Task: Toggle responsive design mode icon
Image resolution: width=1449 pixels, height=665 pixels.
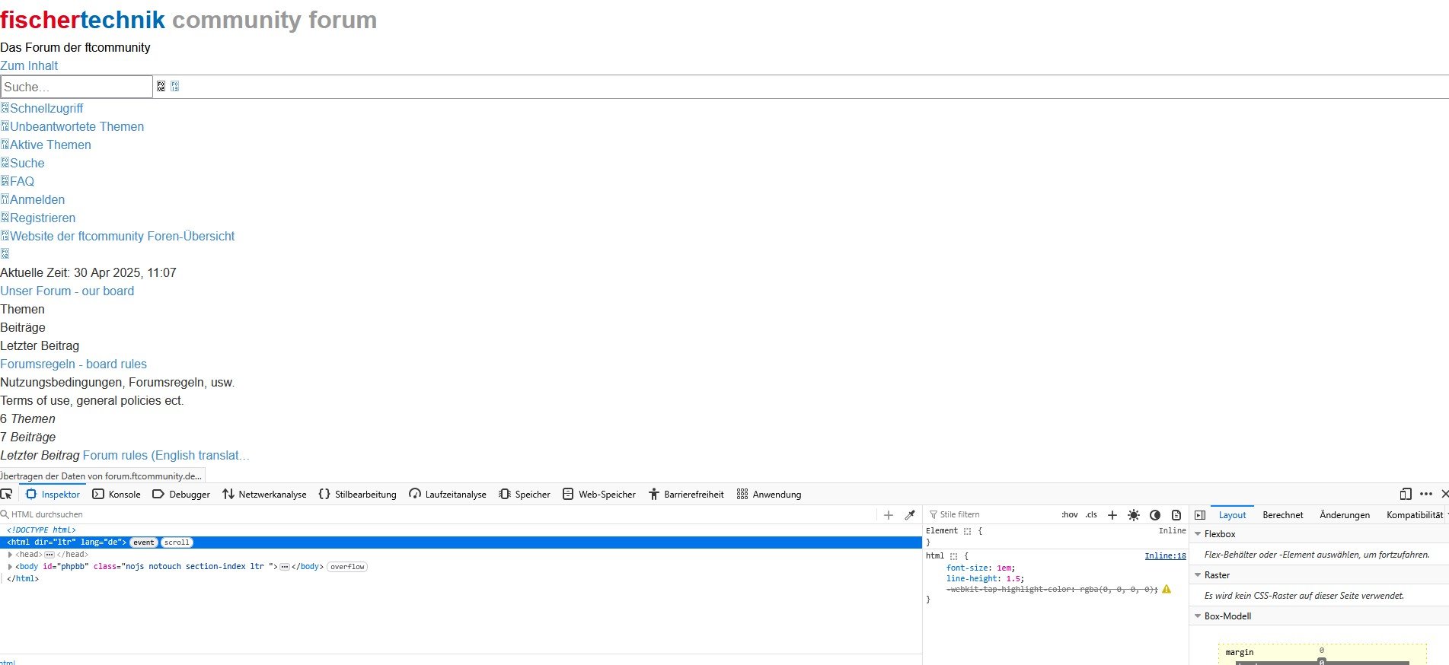Action: [x=1406, y=494]
